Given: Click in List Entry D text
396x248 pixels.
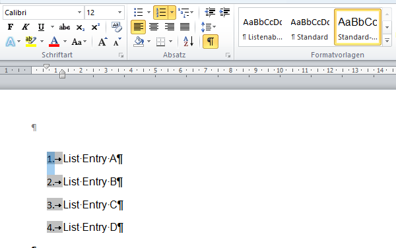Looking at the screenshot, I should coord(90,227).
